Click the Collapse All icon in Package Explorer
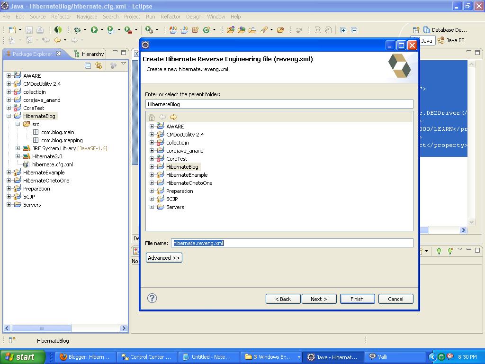 click(x=88, y=65)
